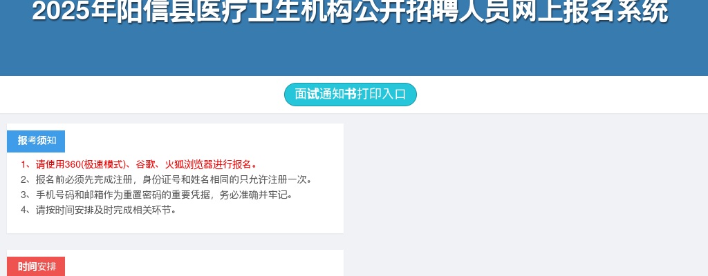Click the phrase 报名前必须先完成注册
Image resolution: width=708 pixels, height=276 pixels.
point(84,179)
